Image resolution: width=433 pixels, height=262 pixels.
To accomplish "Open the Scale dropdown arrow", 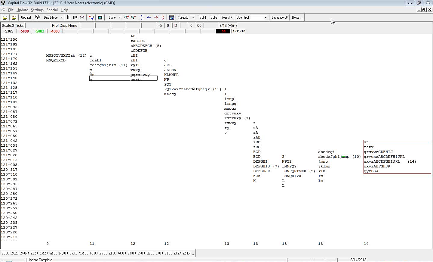I will pyautogui.click(x=120, y=17).
